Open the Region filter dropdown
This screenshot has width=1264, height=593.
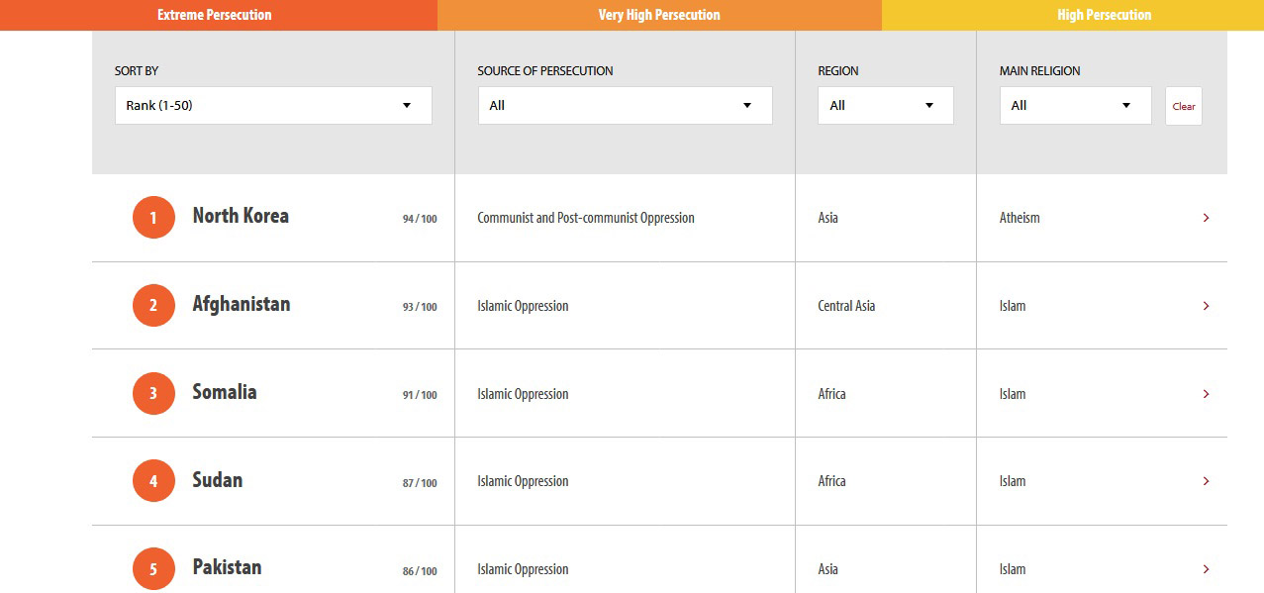885,106
